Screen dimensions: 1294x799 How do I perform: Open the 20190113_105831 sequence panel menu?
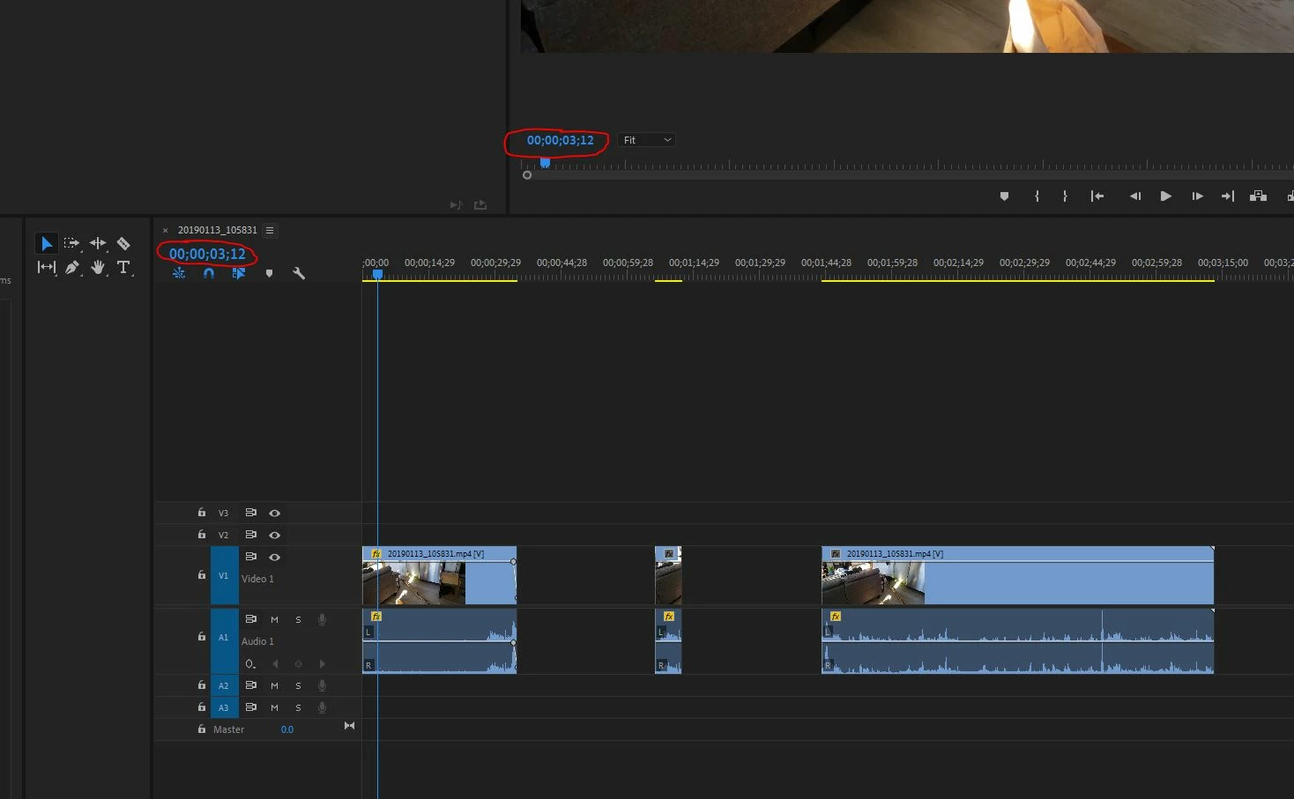click(x=270, y=230)
